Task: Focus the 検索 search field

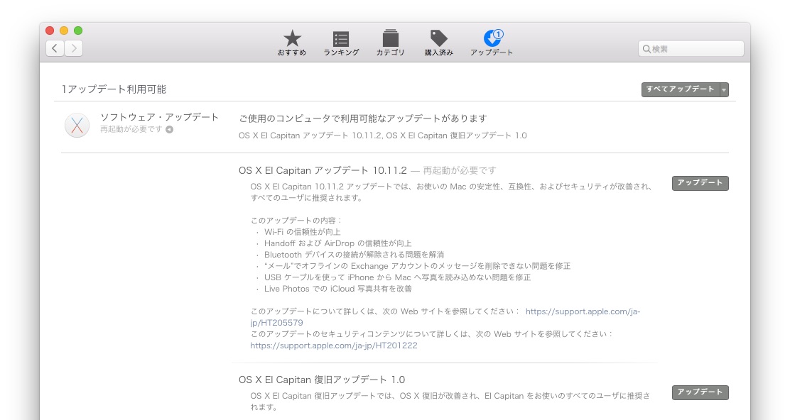Action: [x=691, y=49]
